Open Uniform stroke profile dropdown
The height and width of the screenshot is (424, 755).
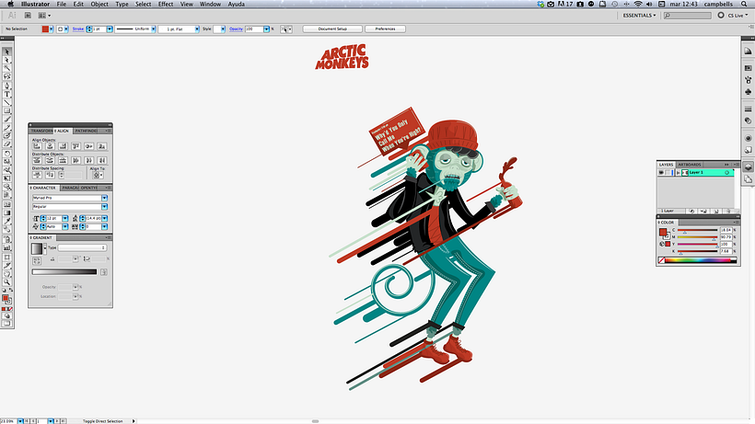pyautogui.click(x=153, y=29)
